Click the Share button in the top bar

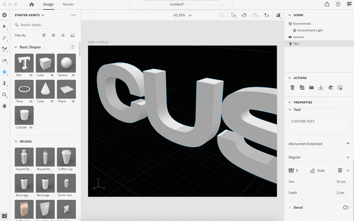327,4
